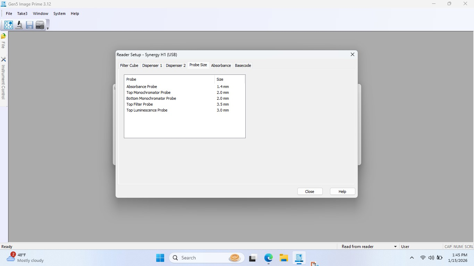Click the Close button in Reader Setup
The image size is (474, 266).
[x=310, y=192]
